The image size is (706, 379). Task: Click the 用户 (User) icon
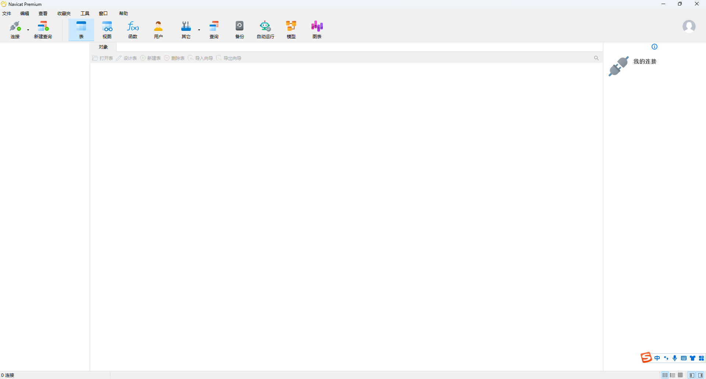[158, 29]
